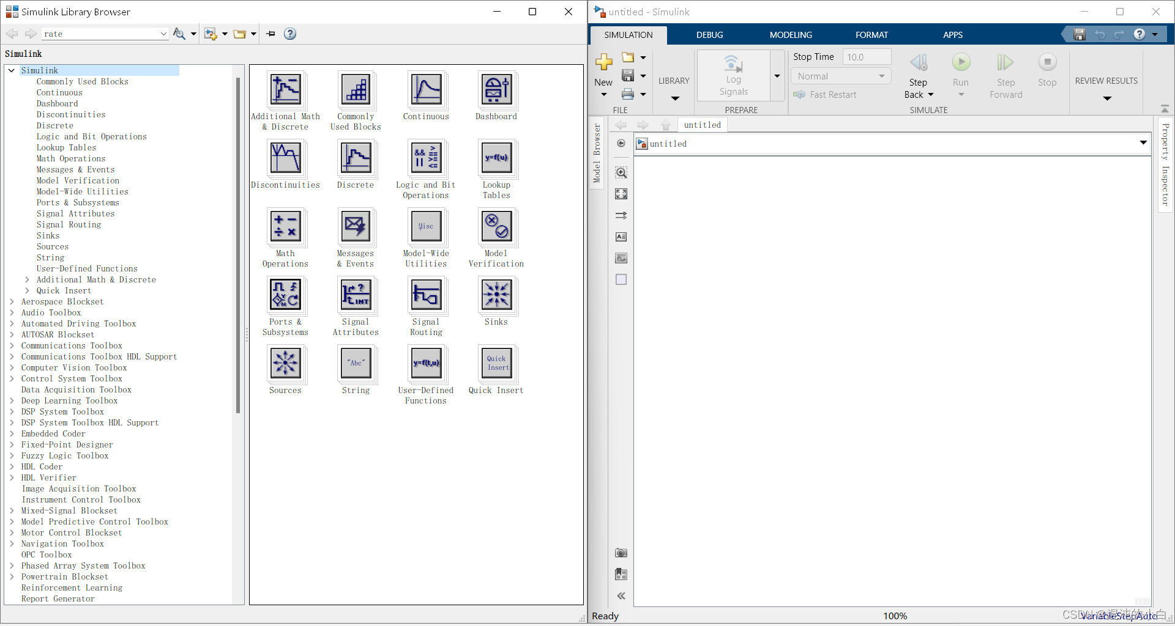
Task: Open the Continuous library icon
Action: [x=427, y=90]
